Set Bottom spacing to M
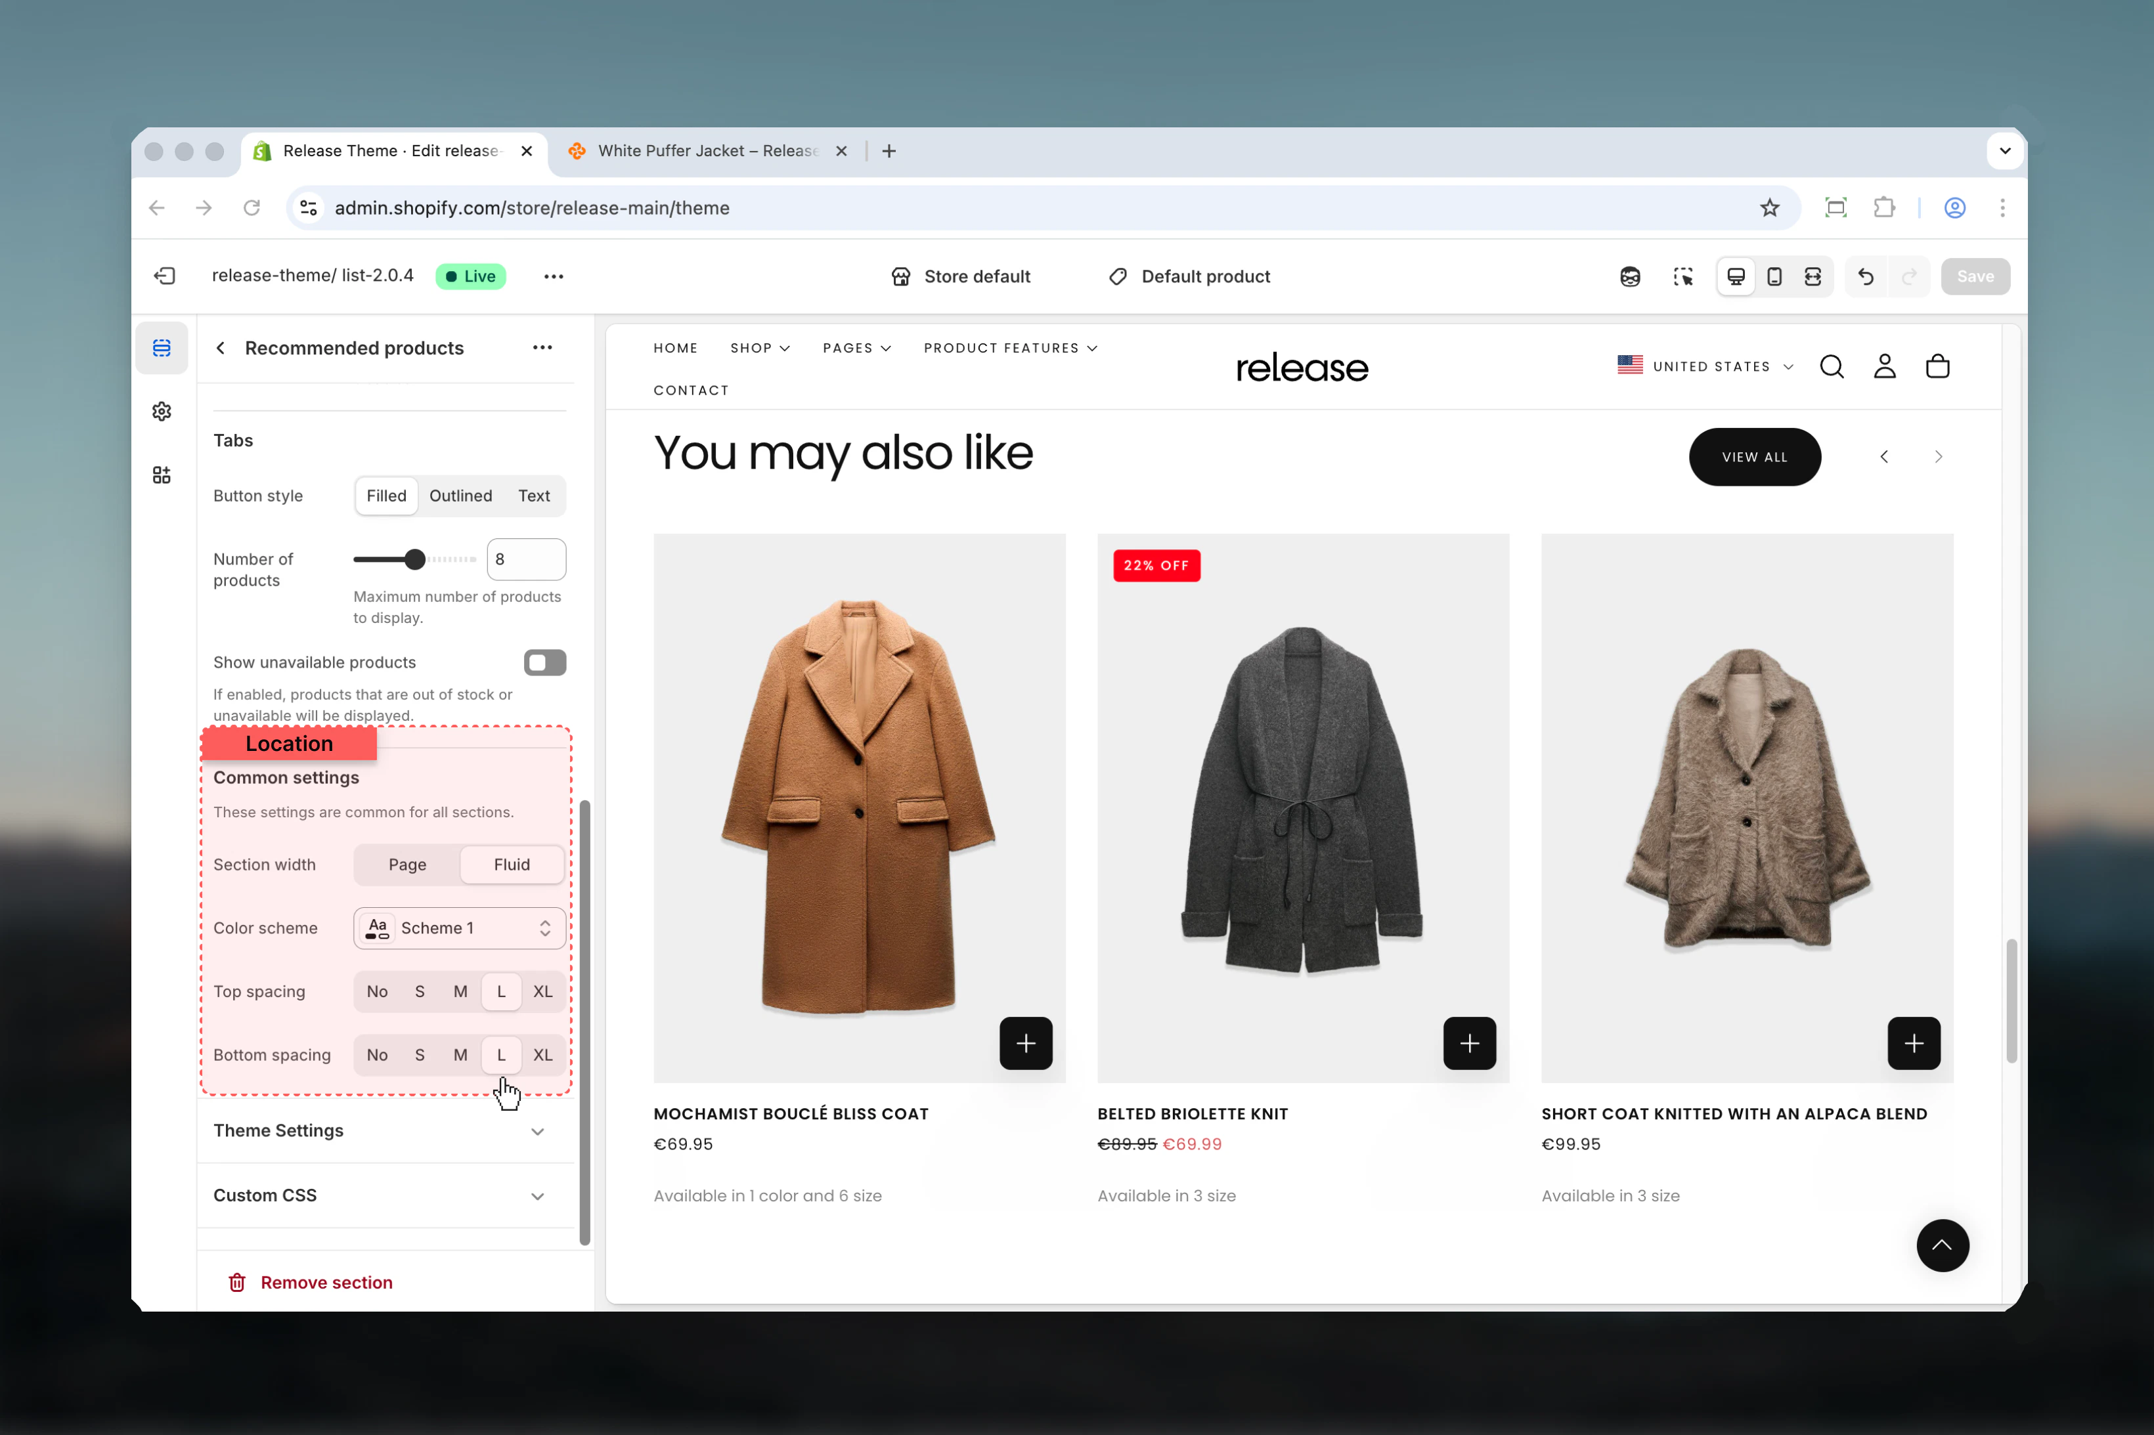 tap(460, 1055)
